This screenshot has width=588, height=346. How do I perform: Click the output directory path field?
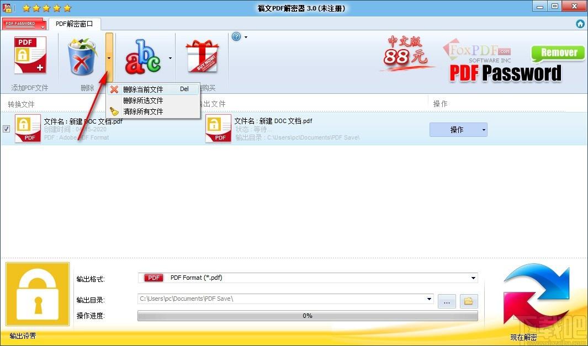pos(286,299)
